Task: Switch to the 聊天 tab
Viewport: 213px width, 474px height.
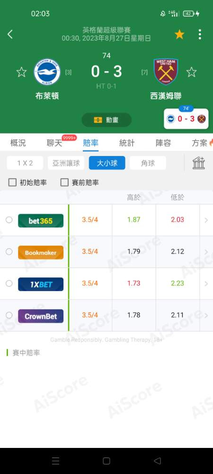Action: [x=54, y=143]
